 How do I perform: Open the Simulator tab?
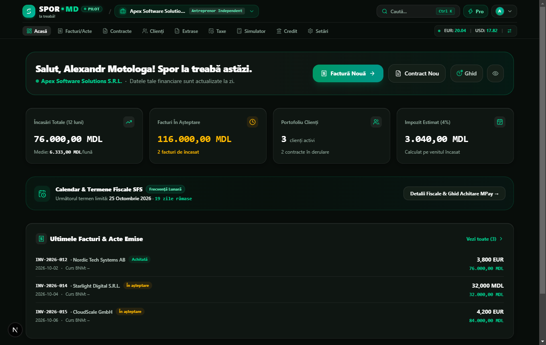coord(251,31)
